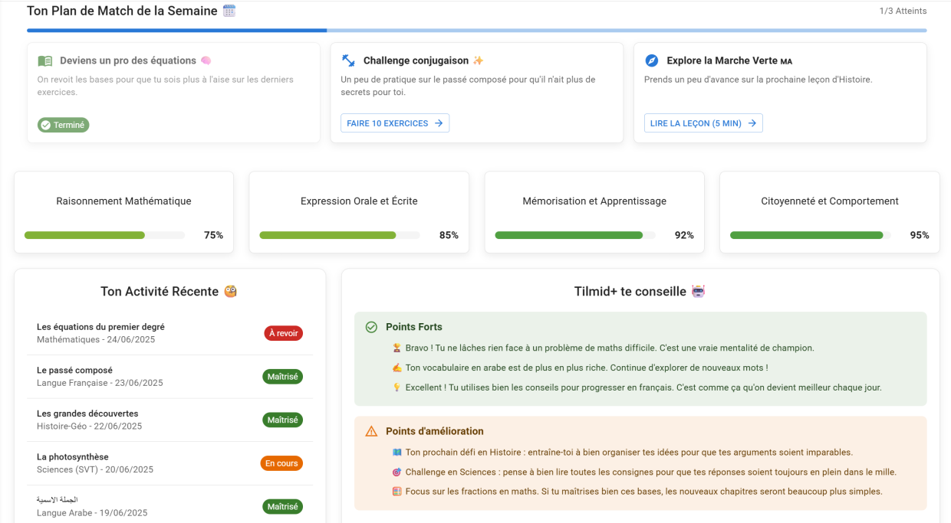This screenshot has height=523, width=951.
Task: Select the Citoyenneté et Comportement skill card
Action: click(x=829, y=212)
